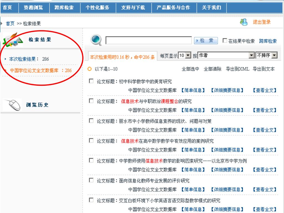Open the 个性化服务 menu item
This screenshot has height=213, width=284.
click(97, 7)
